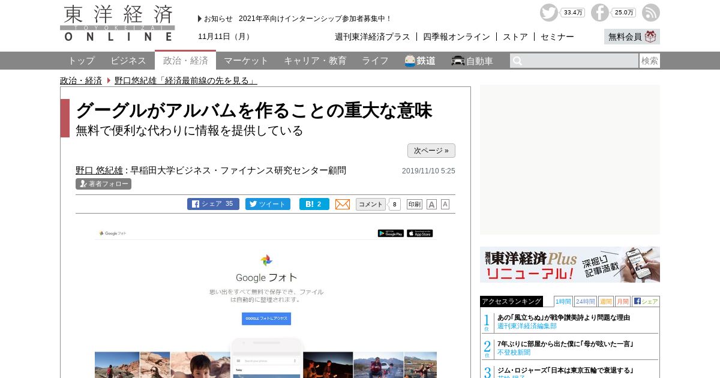Switch ranking to 24時間 tab
Image resolution: width=720 pixels, height=378 pixels.
coord(585,301)
